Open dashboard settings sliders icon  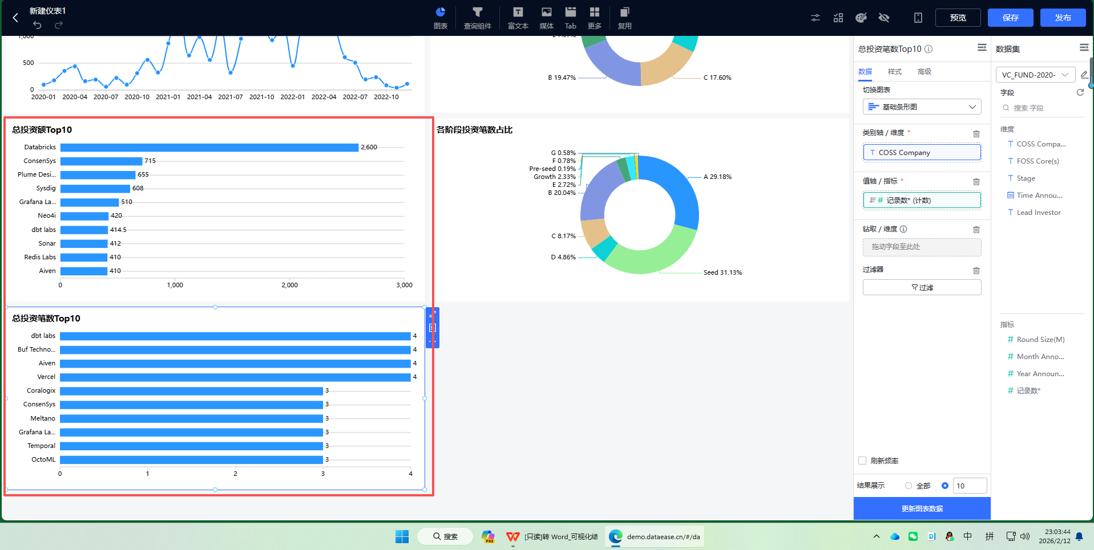tap(816, 18)
